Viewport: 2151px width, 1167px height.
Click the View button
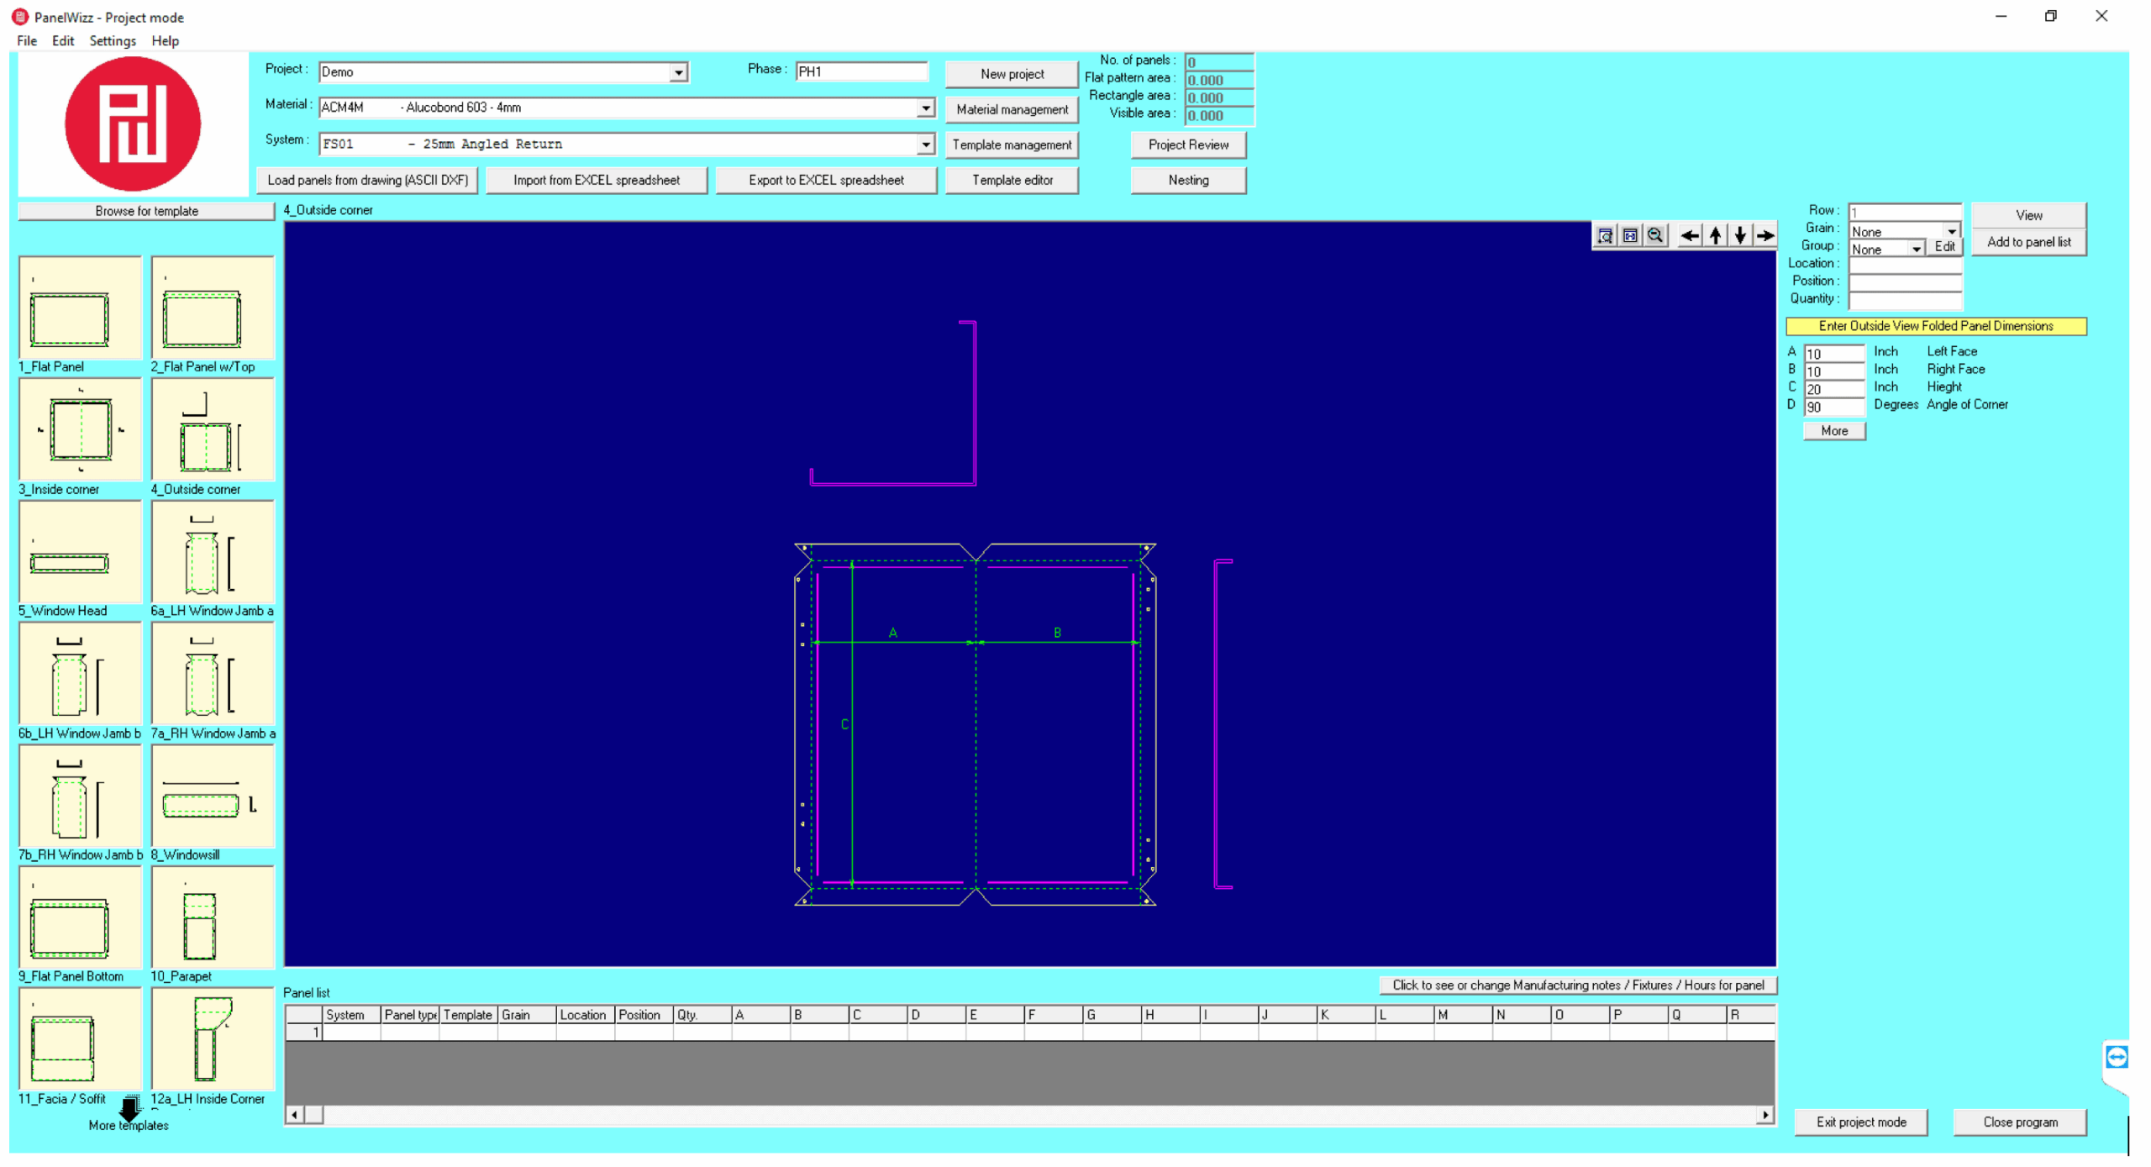click(2028, 215)
